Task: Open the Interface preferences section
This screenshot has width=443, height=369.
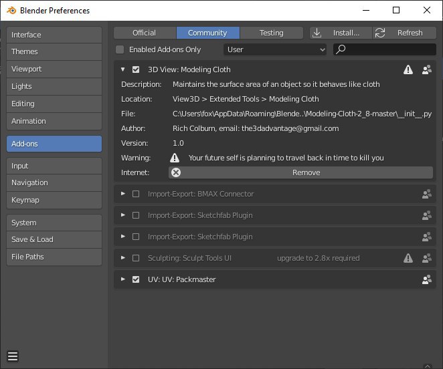Action: coord(54,35)
